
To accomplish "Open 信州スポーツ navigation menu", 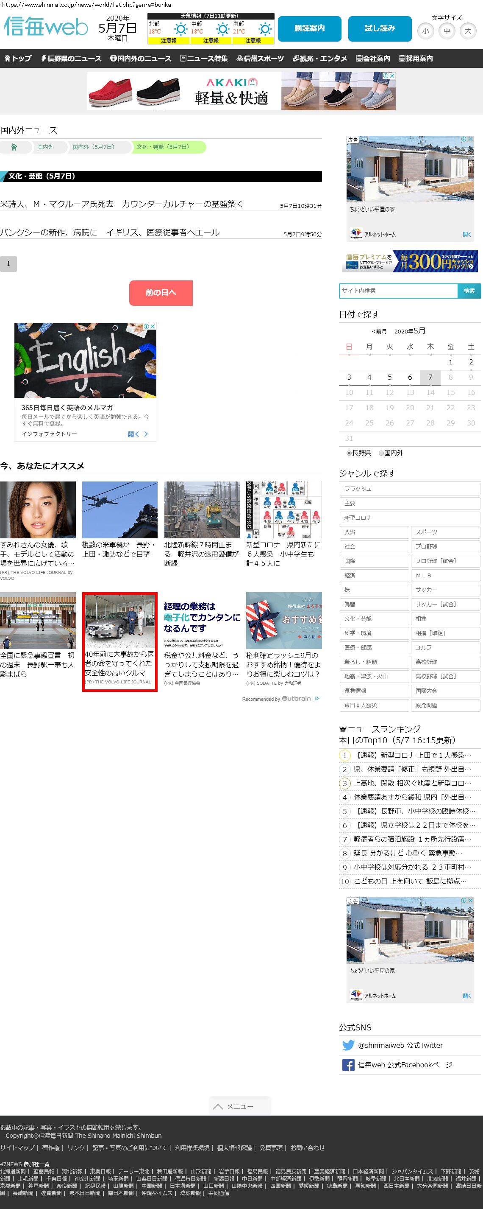I will point(260,59).
